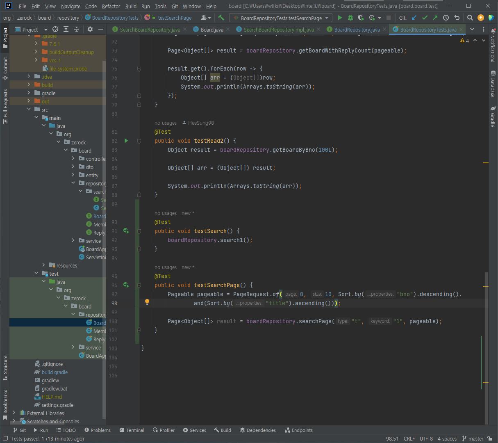Open the Endpoints tool window
Screen dimensions: 498x443
[x=299, y=430]
